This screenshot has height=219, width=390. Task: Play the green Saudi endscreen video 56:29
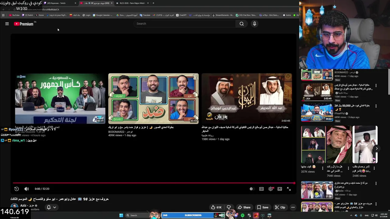tap(60, 99)
